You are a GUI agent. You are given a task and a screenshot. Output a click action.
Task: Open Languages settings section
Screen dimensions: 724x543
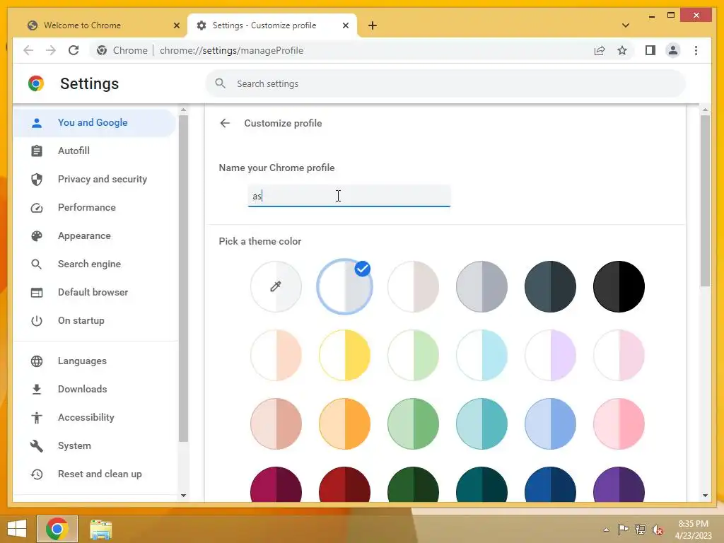tap(95, 361)
